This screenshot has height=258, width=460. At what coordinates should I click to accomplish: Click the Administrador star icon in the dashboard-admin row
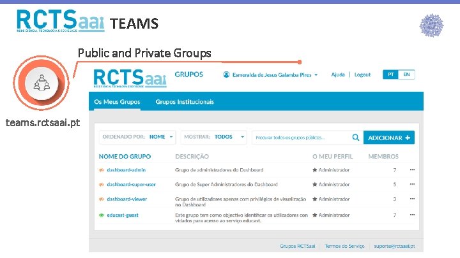tap(315, 170)
